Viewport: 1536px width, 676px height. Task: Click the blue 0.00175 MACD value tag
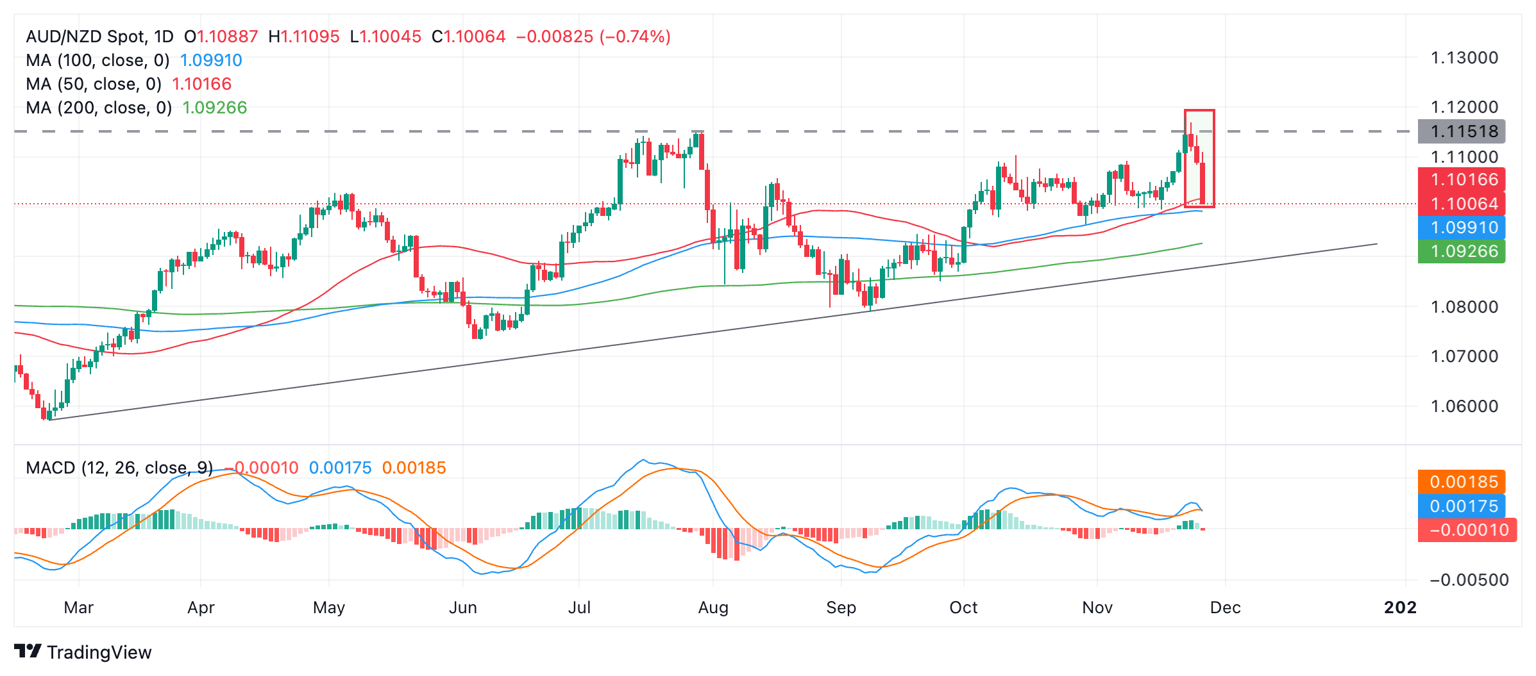[1462, 506]
